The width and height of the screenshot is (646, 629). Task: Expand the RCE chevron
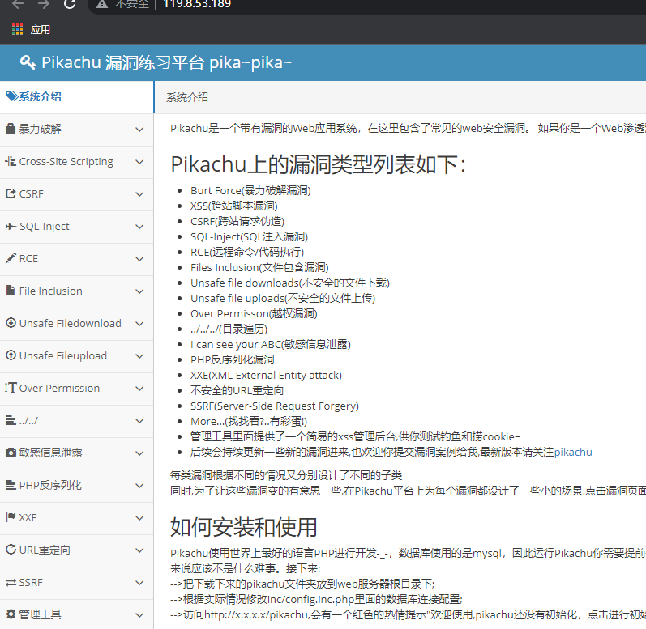coord(139,259)
